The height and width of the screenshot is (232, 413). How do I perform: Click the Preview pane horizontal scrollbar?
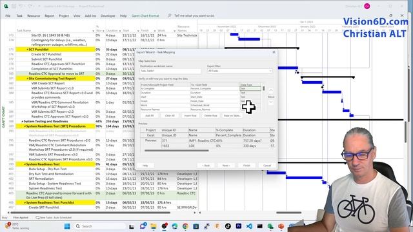(x=176, y=150)
